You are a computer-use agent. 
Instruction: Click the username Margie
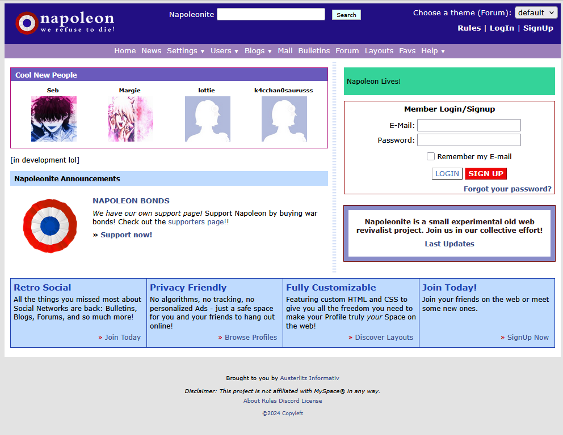tap(129, 90)
